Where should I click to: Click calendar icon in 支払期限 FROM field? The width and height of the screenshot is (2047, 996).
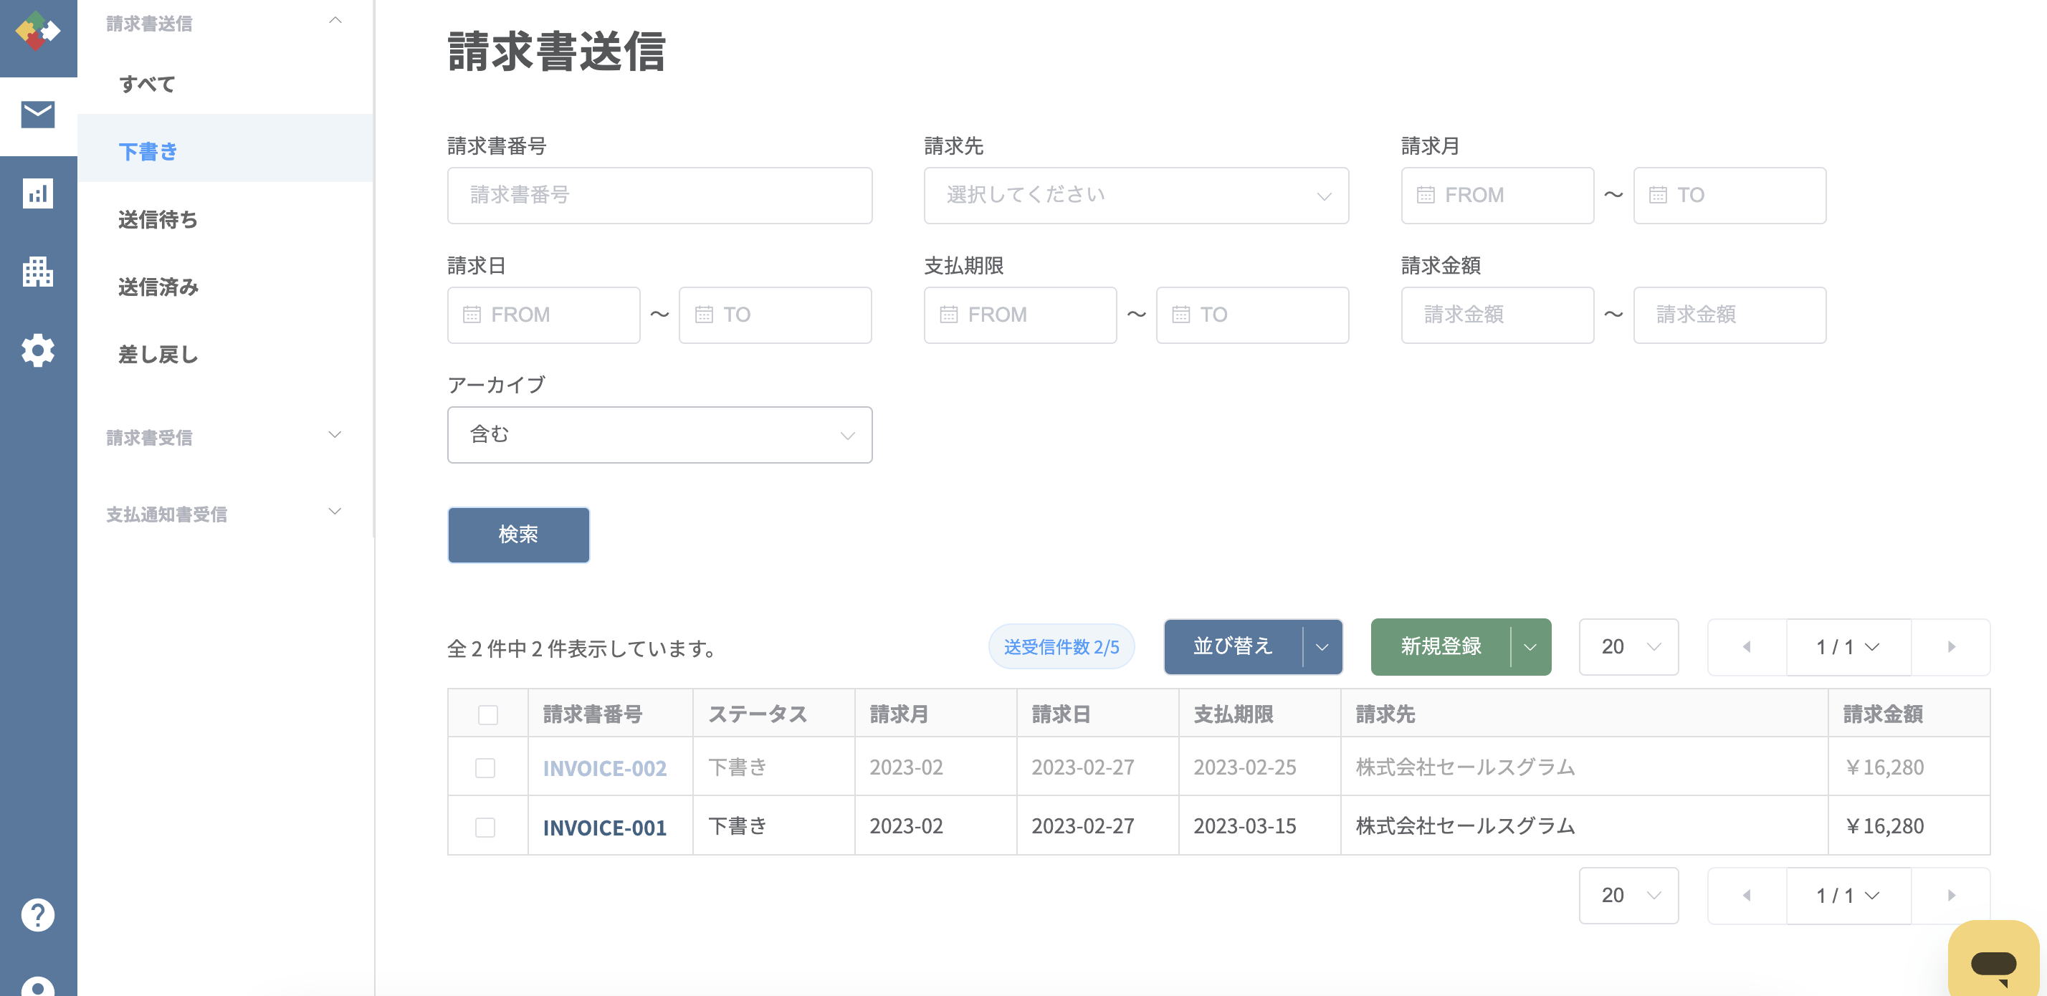click(x=949, y=315)
